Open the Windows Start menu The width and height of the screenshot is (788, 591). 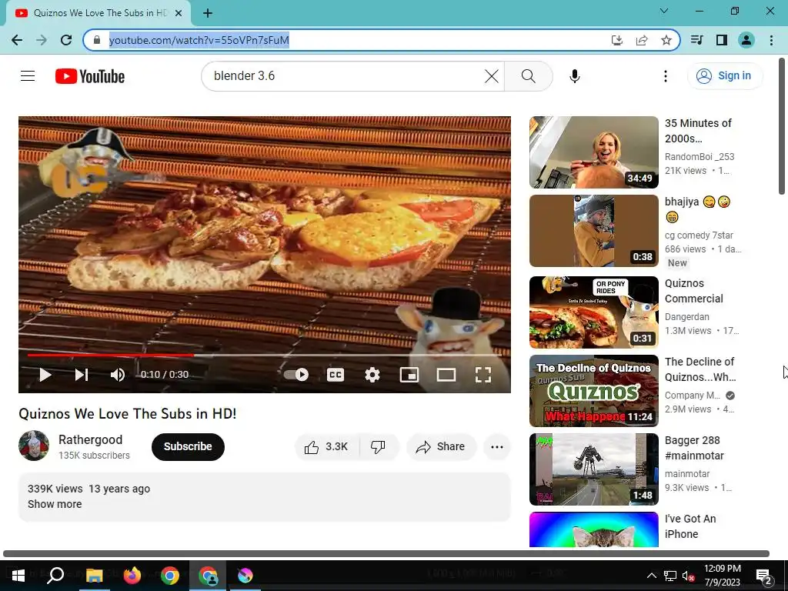tap(18, 576)
